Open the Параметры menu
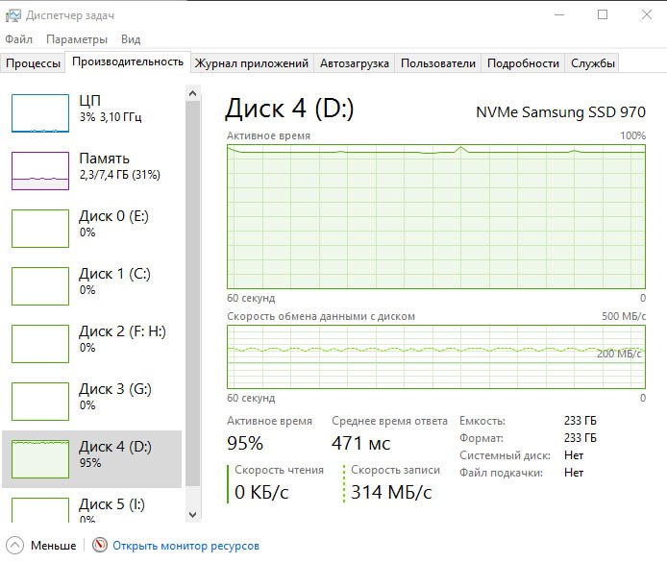 click(x=77, y=39)
